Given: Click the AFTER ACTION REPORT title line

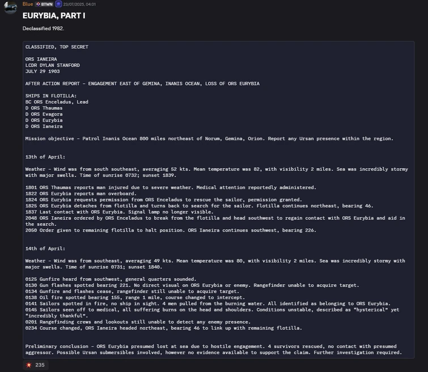Looking at the screenshot, I should pos(142,83).
